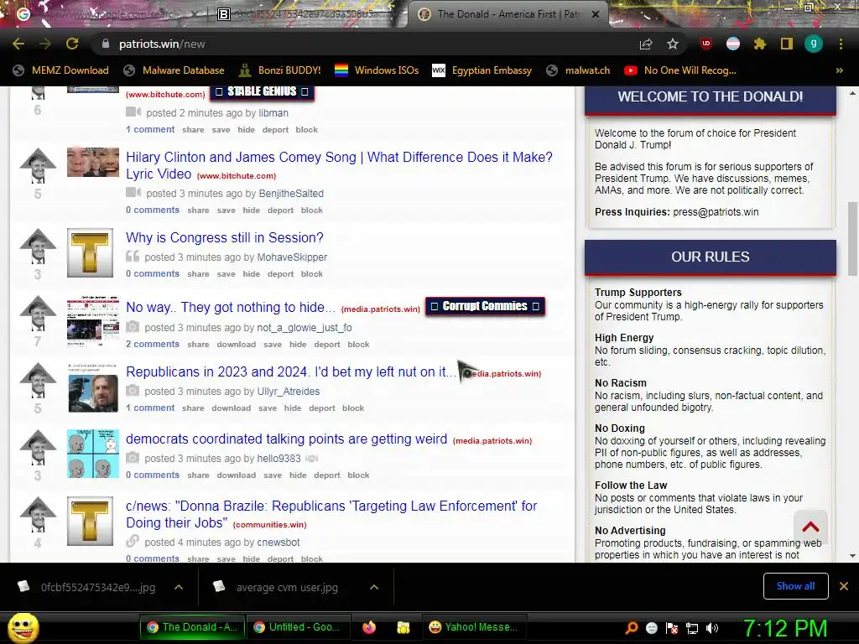Open the average cvm user.jpg download

tap(287, 588)
